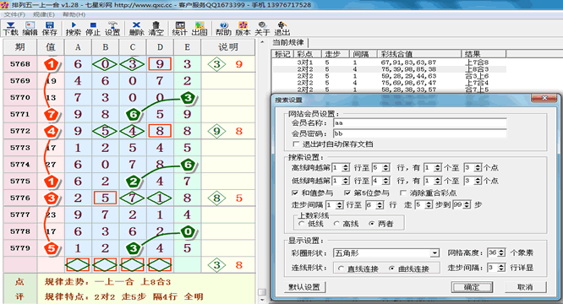Select list row with result 上7合8
563x304 pixels.
(390, 62)
